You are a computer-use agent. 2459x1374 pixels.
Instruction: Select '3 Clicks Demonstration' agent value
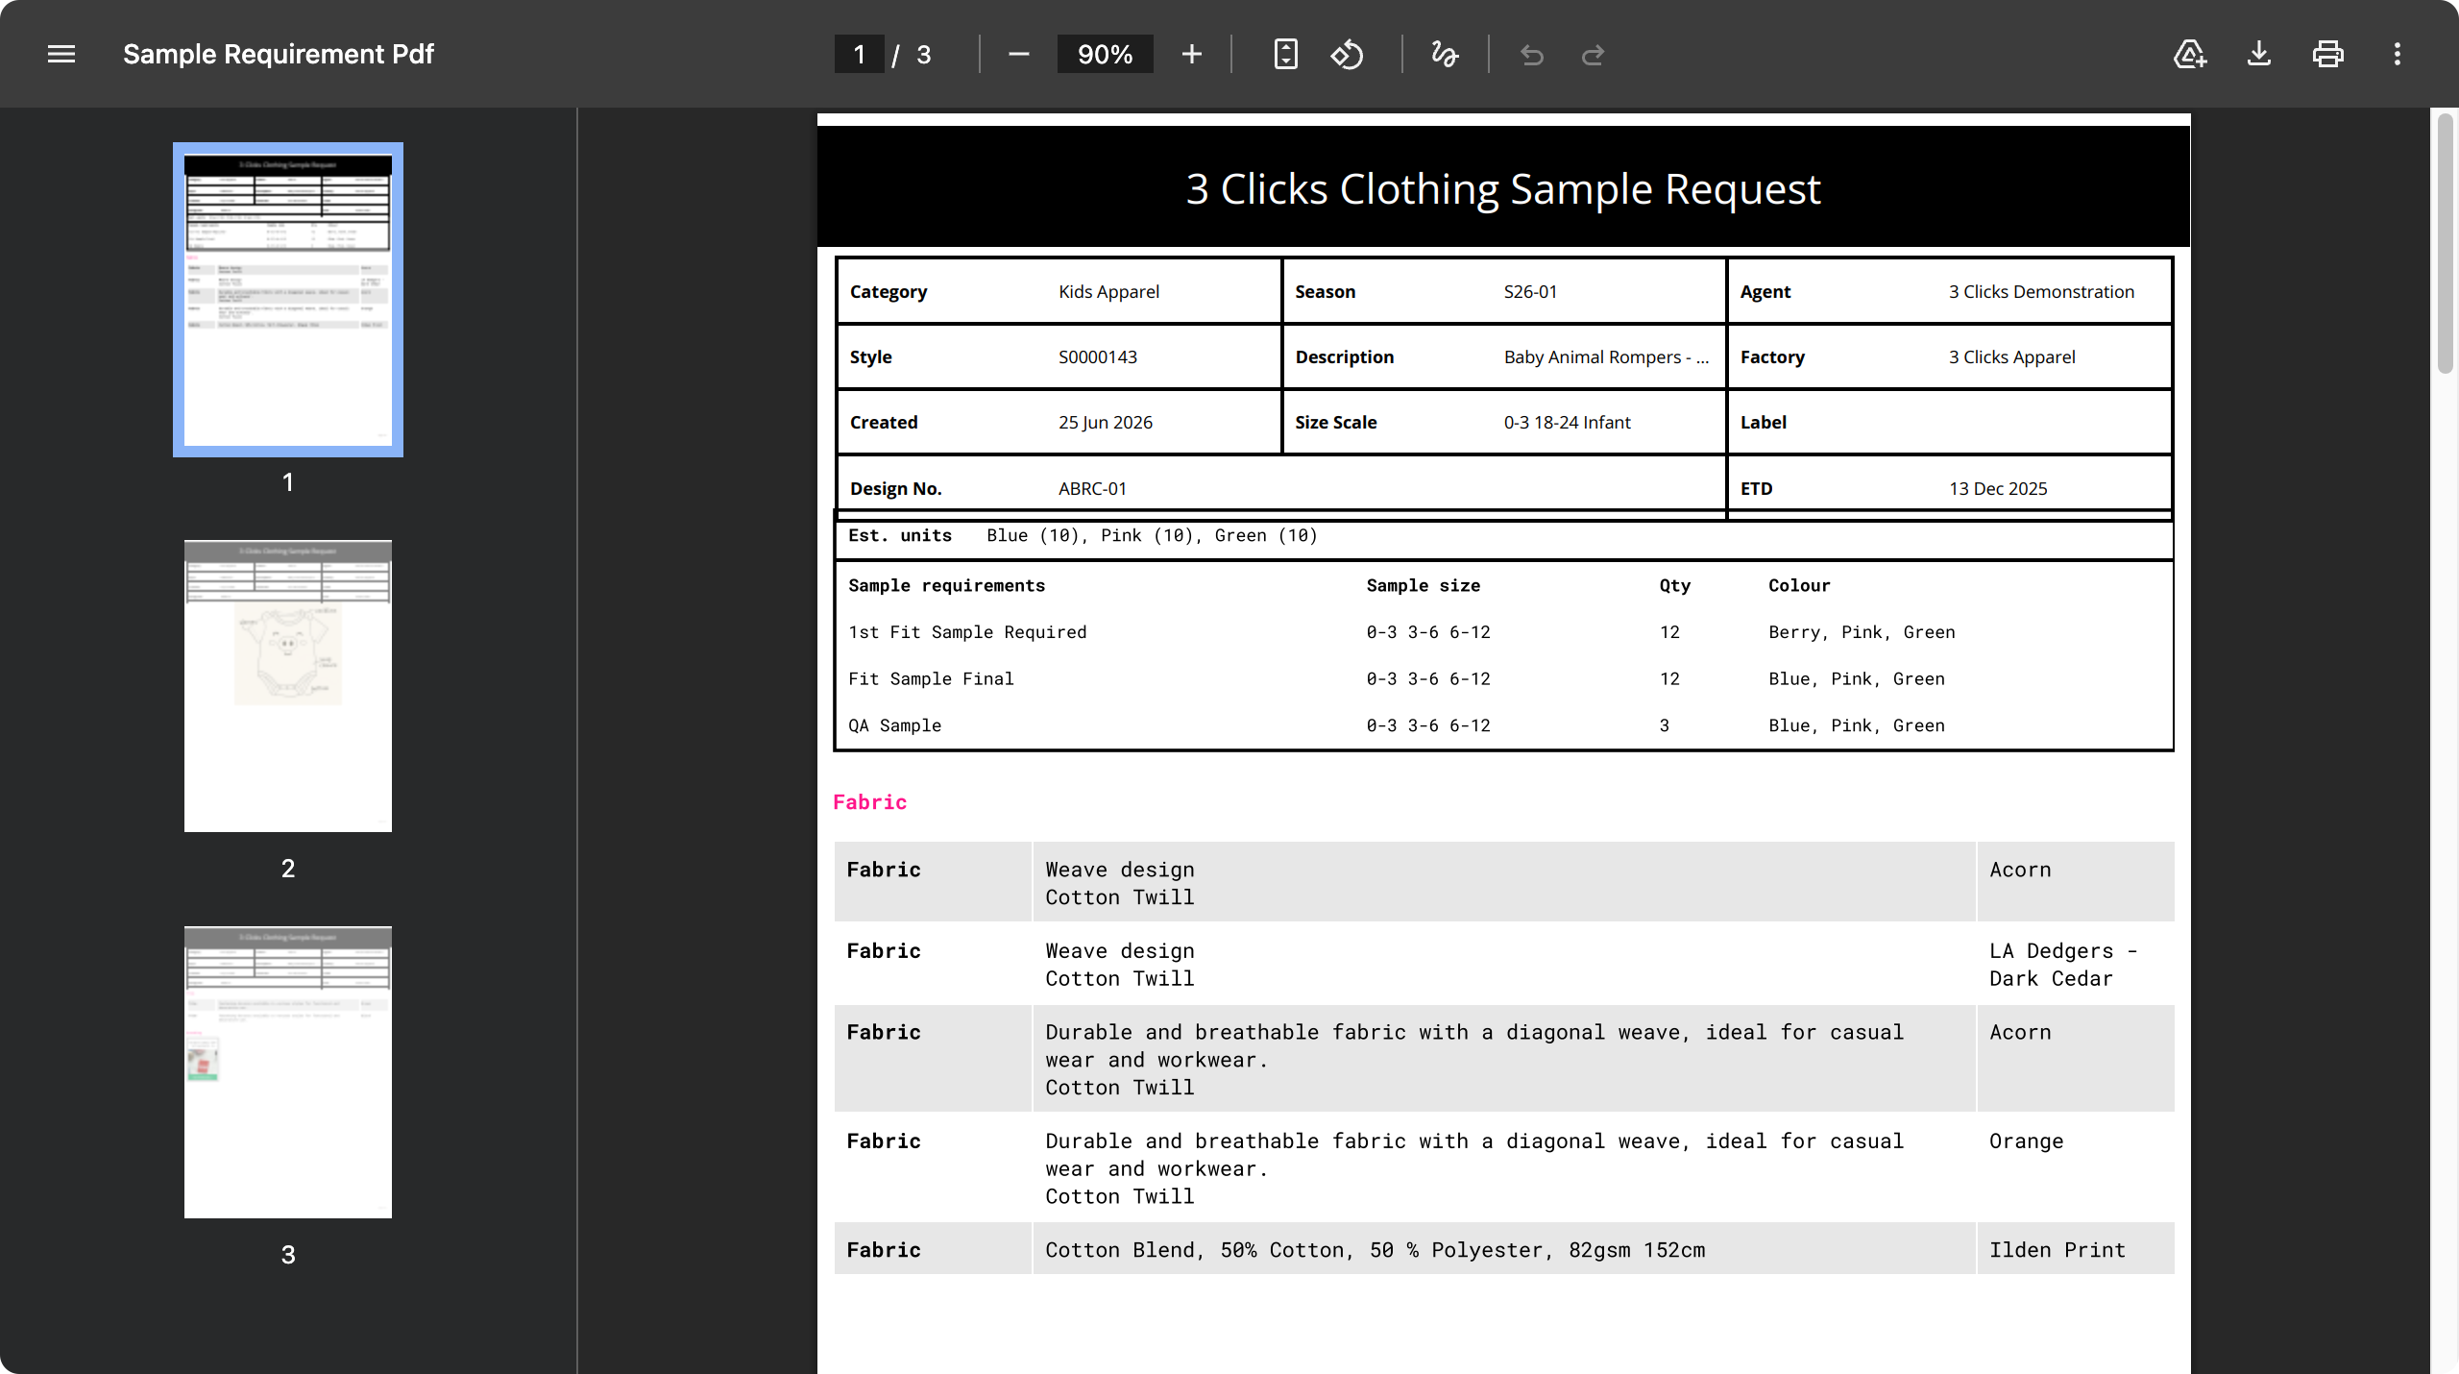coord(2041,292)
